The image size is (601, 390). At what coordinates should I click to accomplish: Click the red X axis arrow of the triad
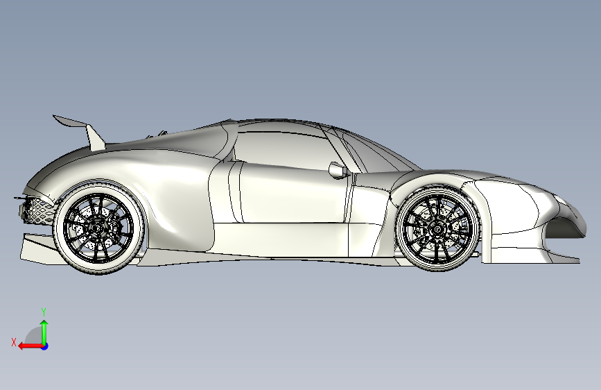(x=31, y=346)
